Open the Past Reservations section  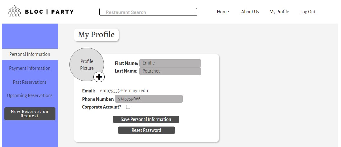click(x=30, y=82)
